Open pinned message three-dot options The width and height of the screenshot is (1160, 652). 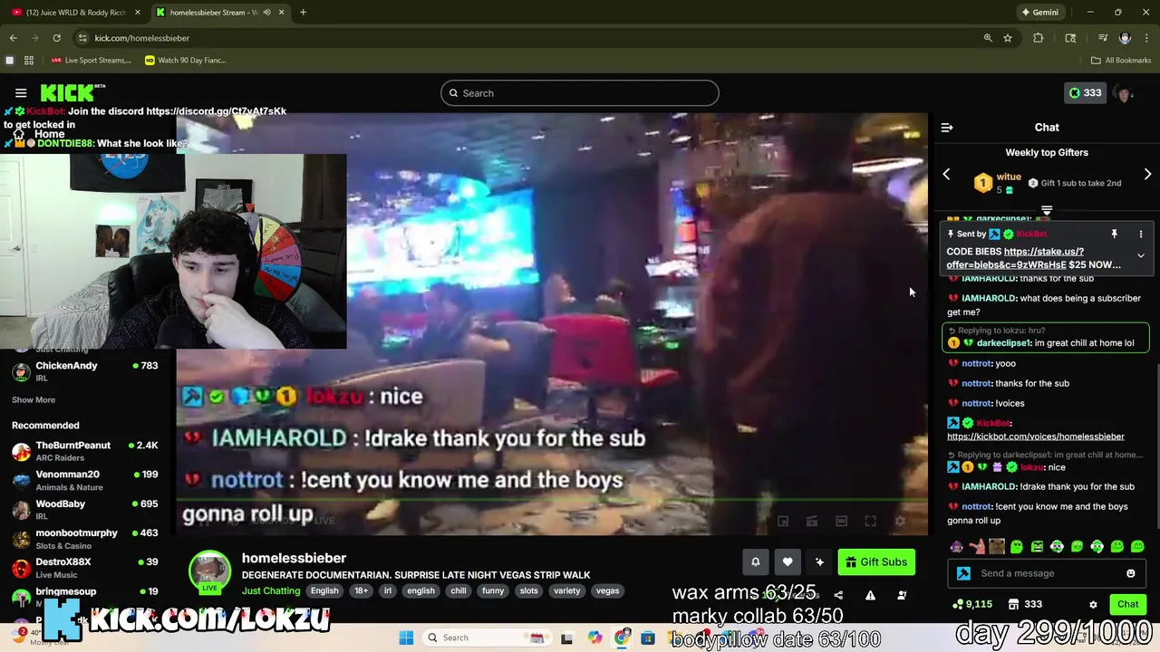(x=1141, y=235)
